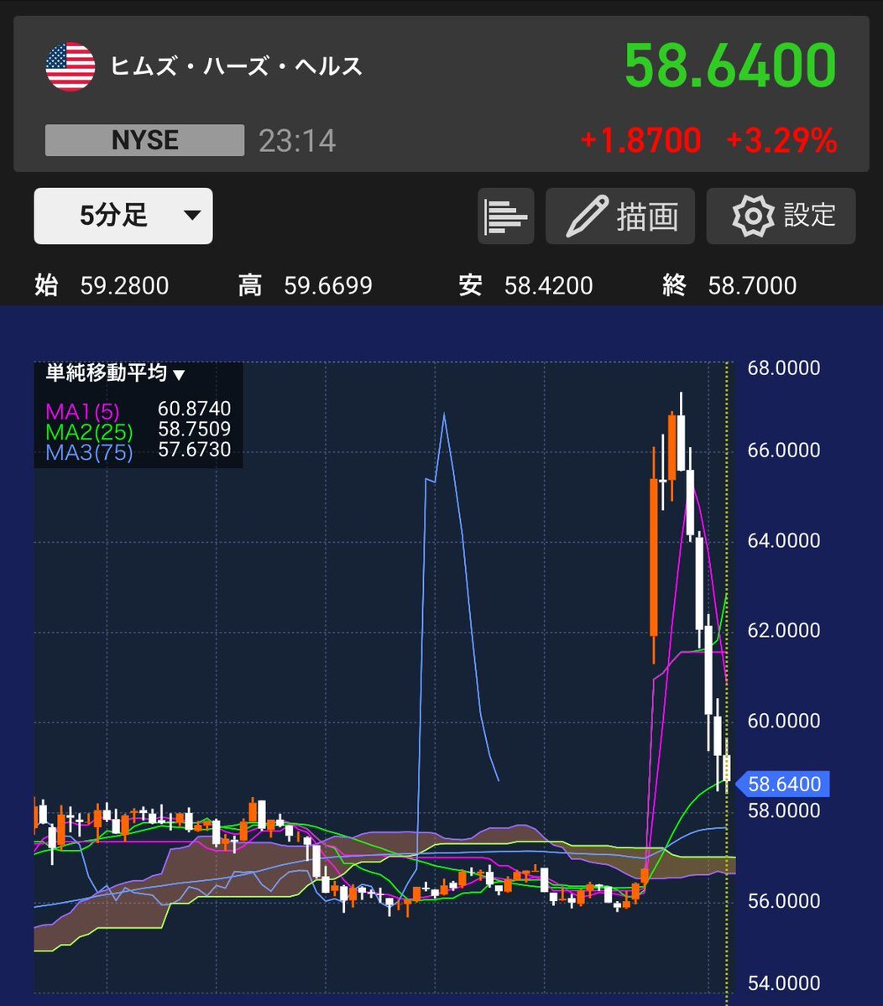Tap the tall orange candlestick

coord(654,557)
